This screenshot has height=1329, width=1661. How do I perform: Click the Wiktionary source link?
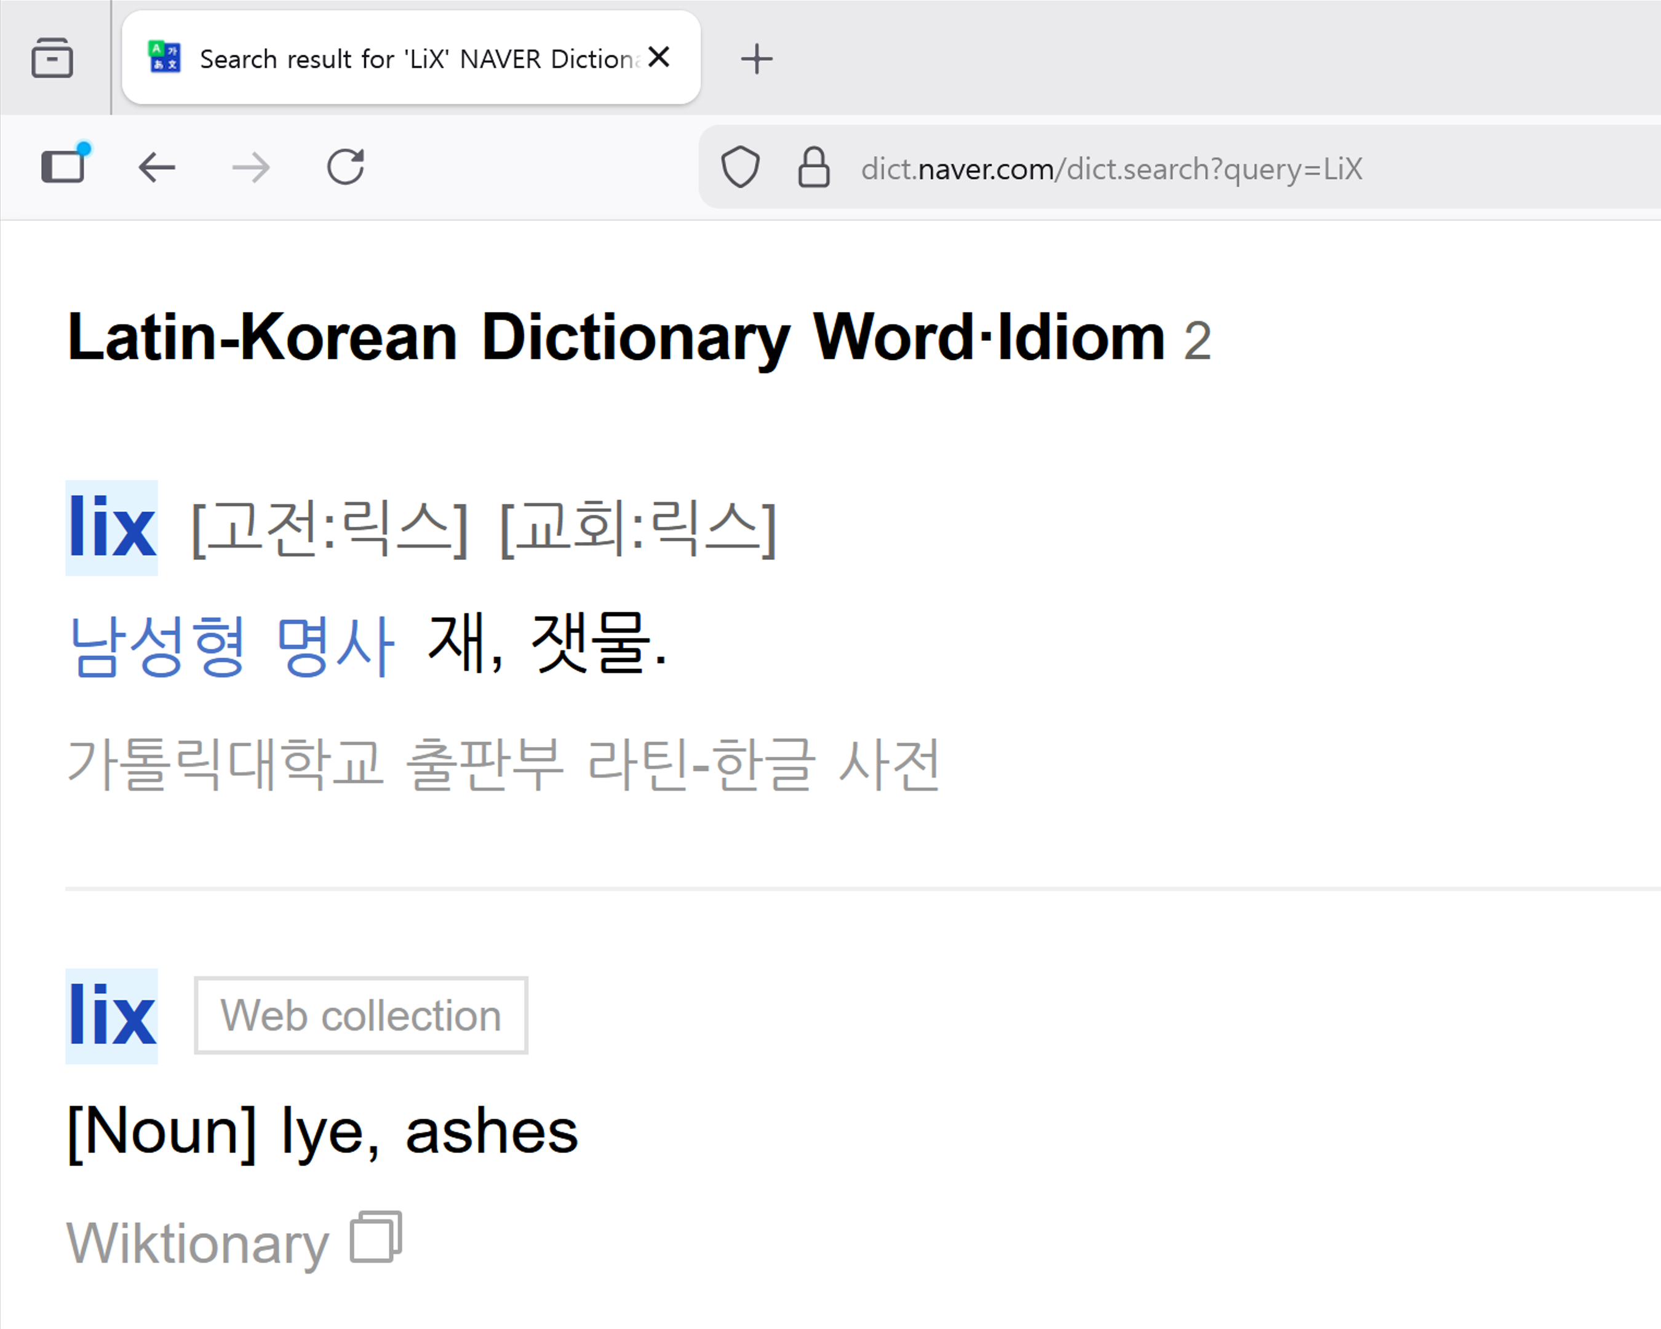[198, 1242]
